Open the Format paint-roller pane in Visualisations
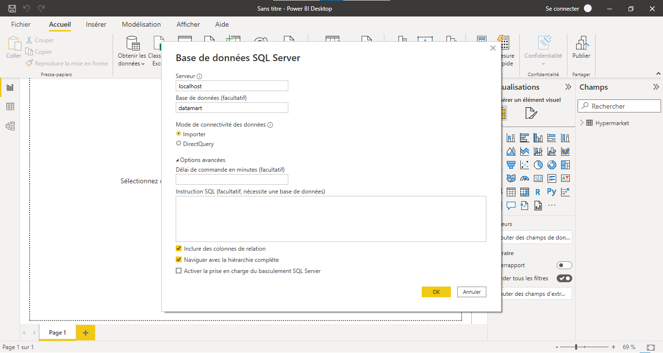The height and width of the screenshot is (353, 663). coord(531,113)
